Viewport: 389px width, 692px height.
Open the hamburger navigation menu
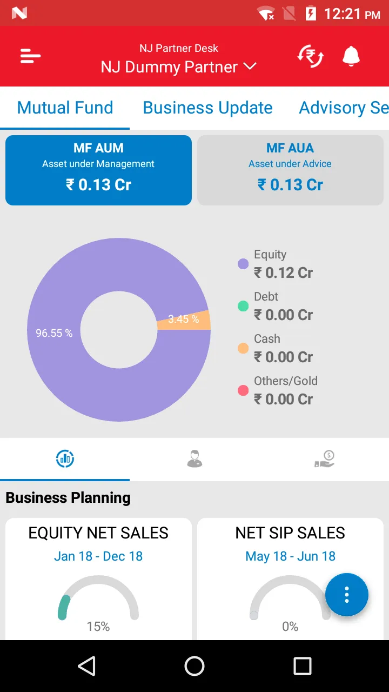[30, 56]
